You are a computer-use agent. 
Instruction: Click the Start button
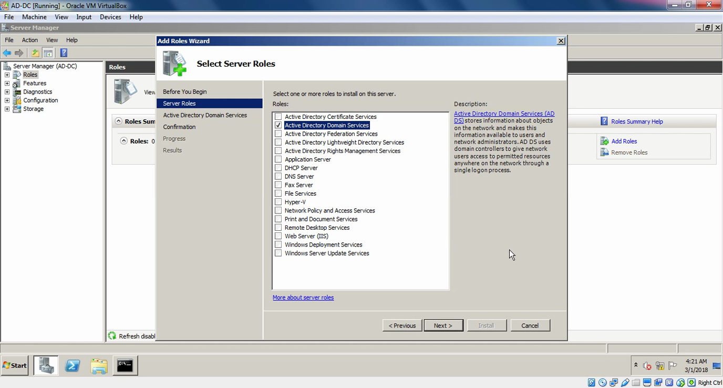point(15,365)
